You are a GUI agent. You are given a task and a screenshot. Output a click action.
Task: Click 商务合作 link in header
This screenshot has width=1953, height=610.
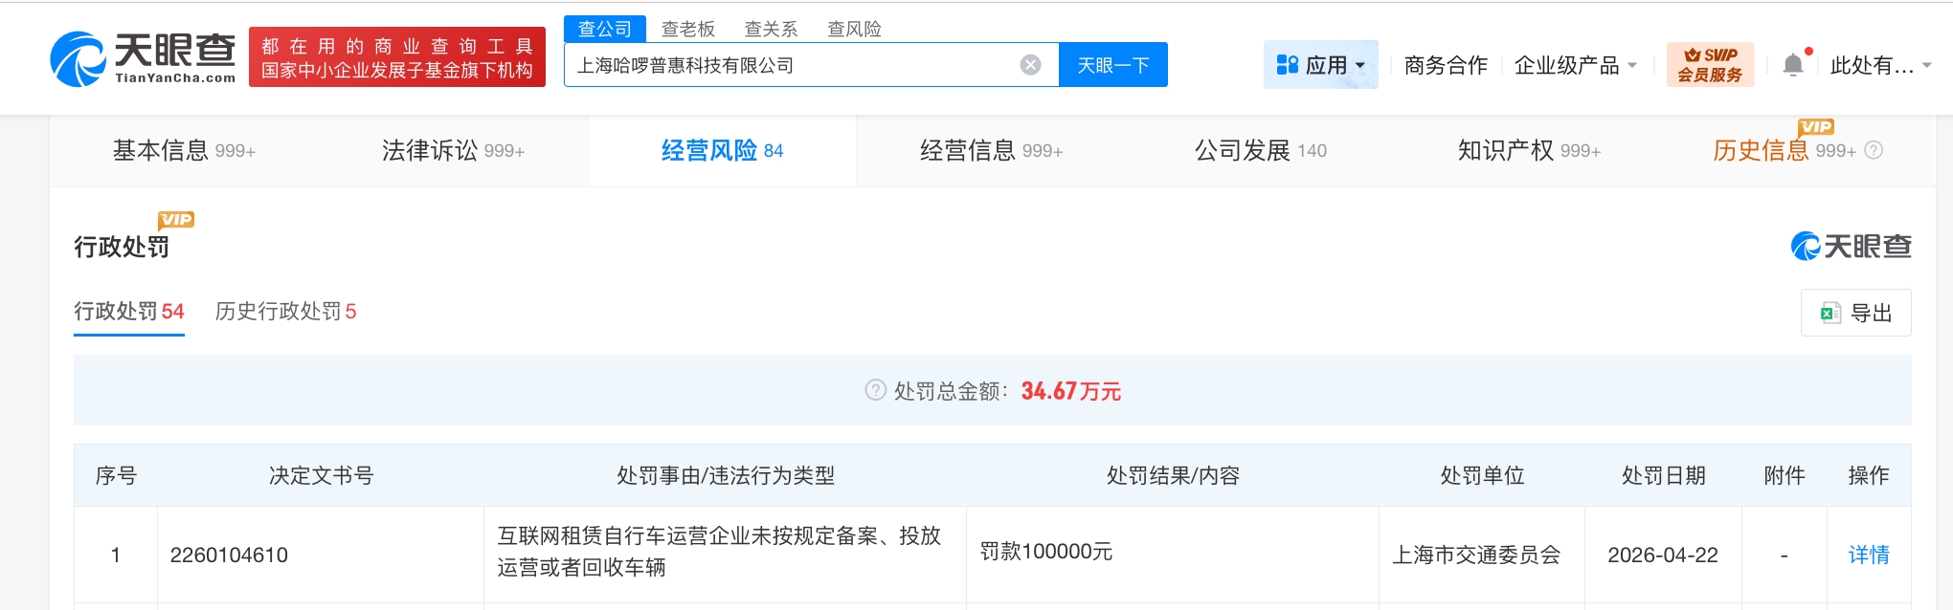pos(1445,65)
